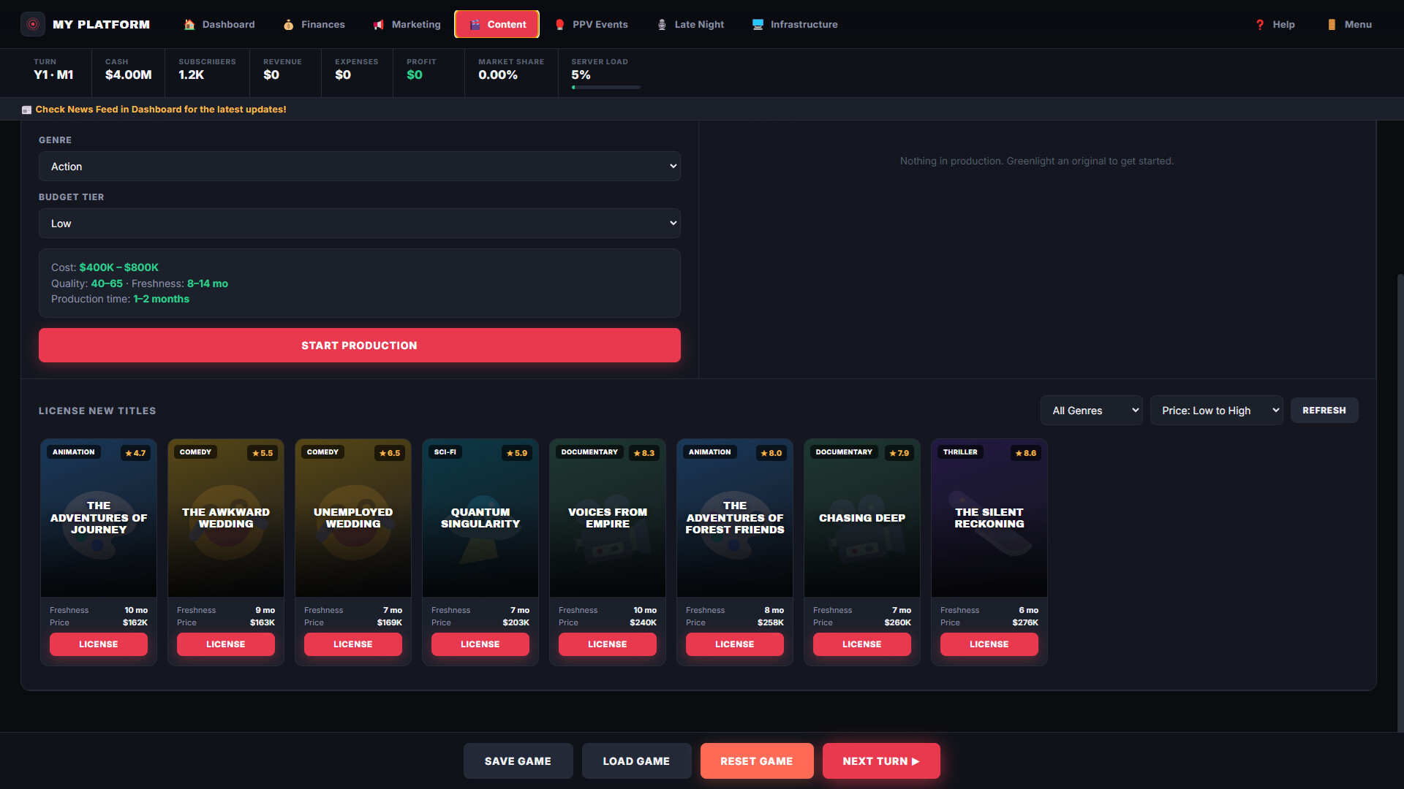License The Silent Reckoning thriller
Image resolution: width=1404 pixels, height=789 pixels.
[x=989, y=644]
